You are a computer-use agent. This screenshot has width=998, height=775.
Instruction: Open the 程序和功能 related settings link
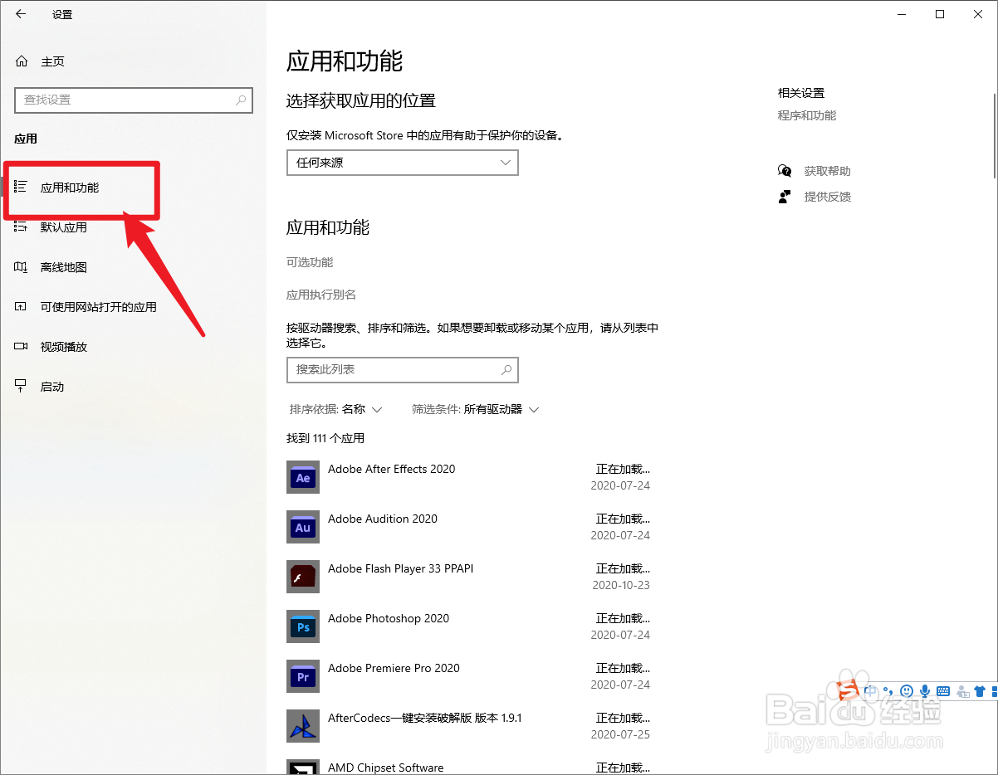805,115
